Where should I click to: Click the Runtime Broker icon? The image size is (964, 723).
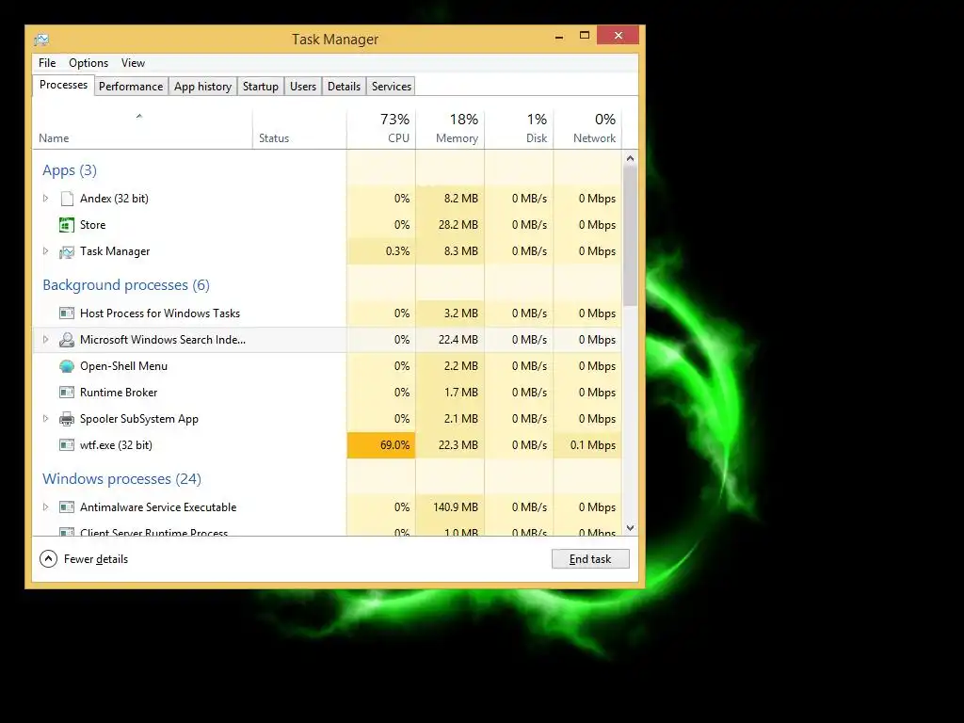[67, 393]
